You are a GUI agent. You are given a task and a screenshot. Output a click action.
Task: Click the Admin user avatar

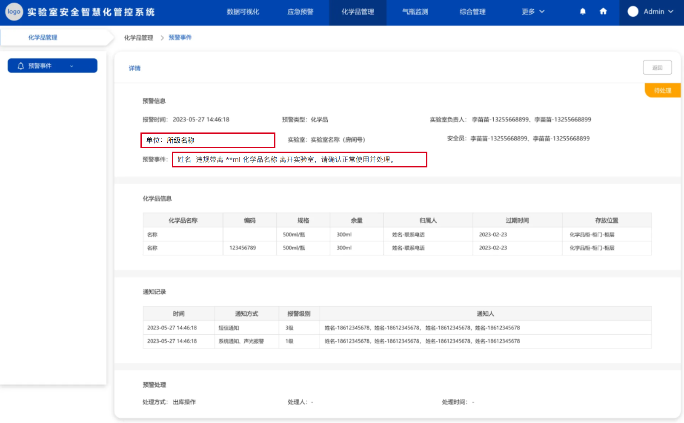[x=633, y=12]
